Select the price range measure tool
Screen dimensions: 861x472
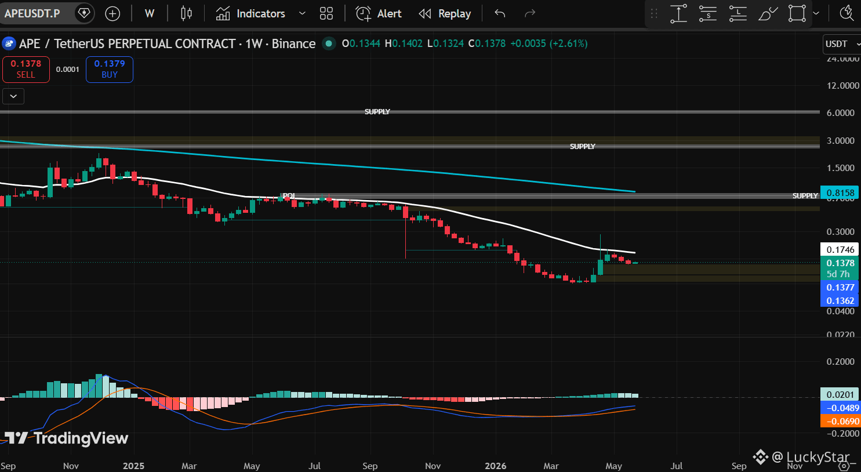click(x=678, y=13)
